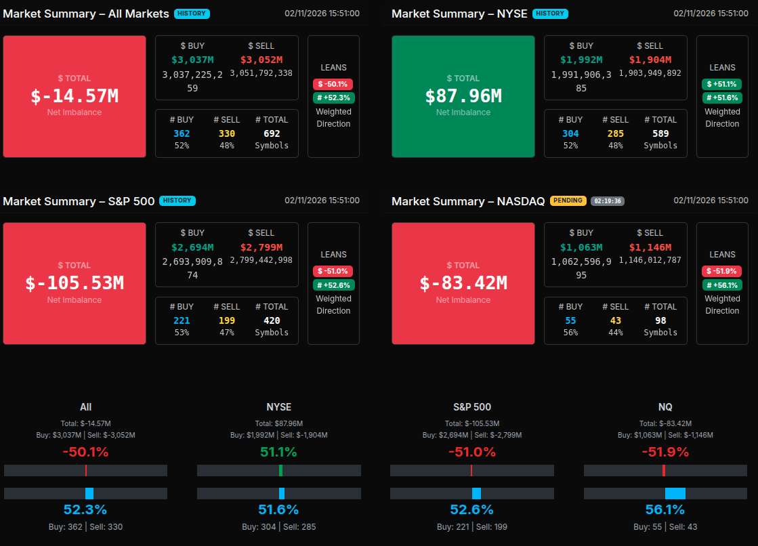Select the $ -51.0% LEANS badge for S&P 500

[x=333, y=271]
